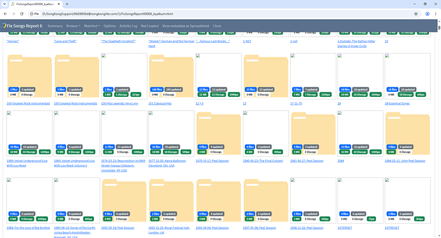The height and width of the screenshot is (238, 441).
Task: Open a new browser tab with plus
Action: tap(67, 4)
